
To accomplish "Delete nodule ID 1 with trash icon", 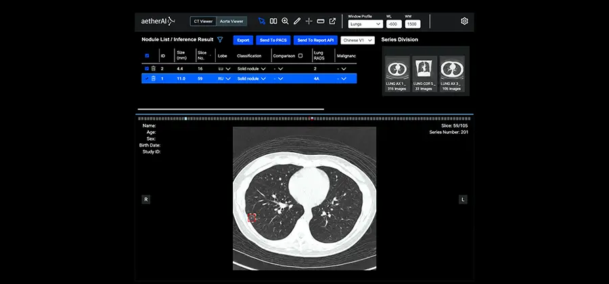I will pyautogui.click(x=154, y=78).
